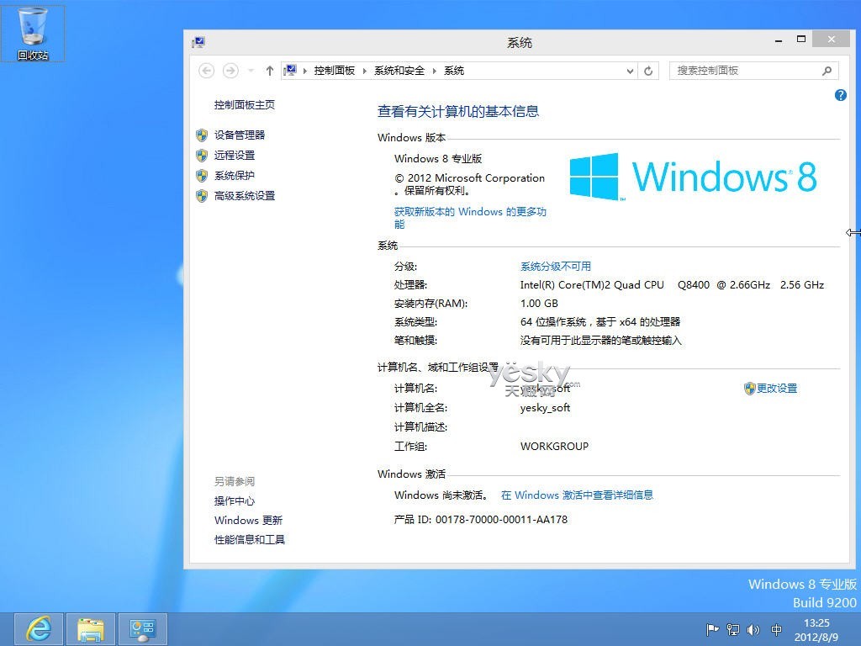
Task: Show the clock and date panel
Action: click(816, 630)
